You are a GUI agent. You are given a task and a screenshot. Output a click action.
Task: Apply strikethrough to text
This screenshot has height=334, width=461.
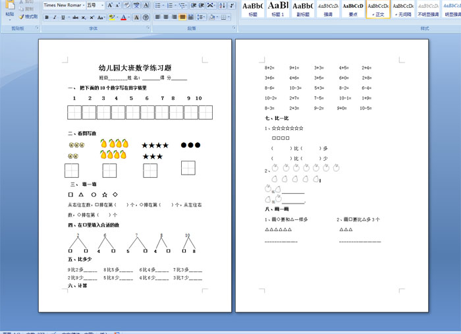(x=76, y=18)
